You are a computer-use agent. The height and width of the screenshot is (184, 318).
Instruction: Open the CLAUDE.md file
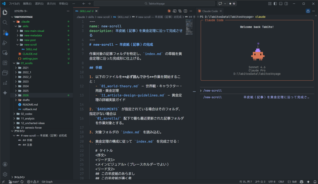click(x=30, y=54)
